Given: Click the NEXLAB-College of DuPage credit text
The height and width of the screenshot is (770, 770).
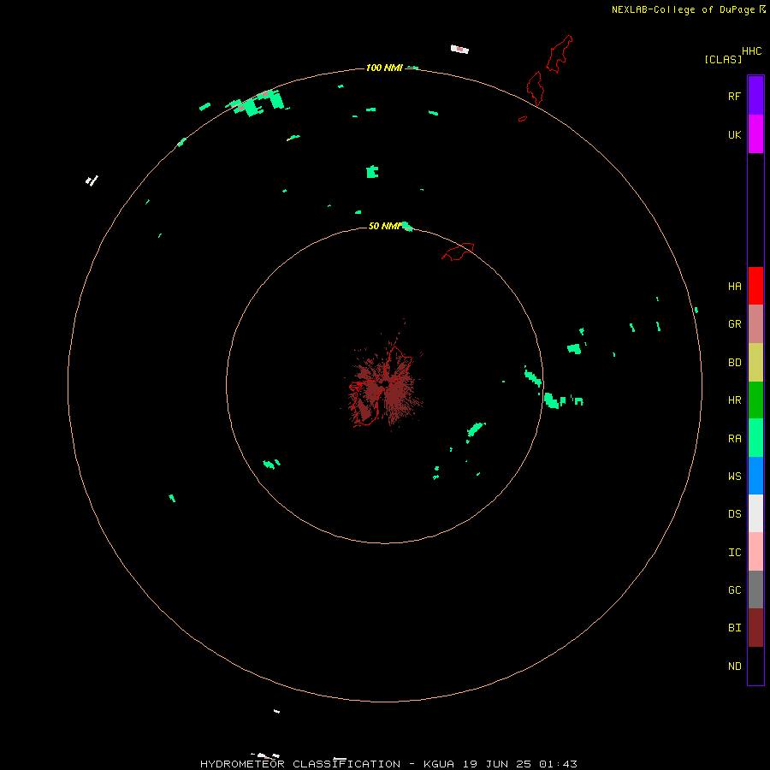Looking at the screenshot, I should 683,9.
